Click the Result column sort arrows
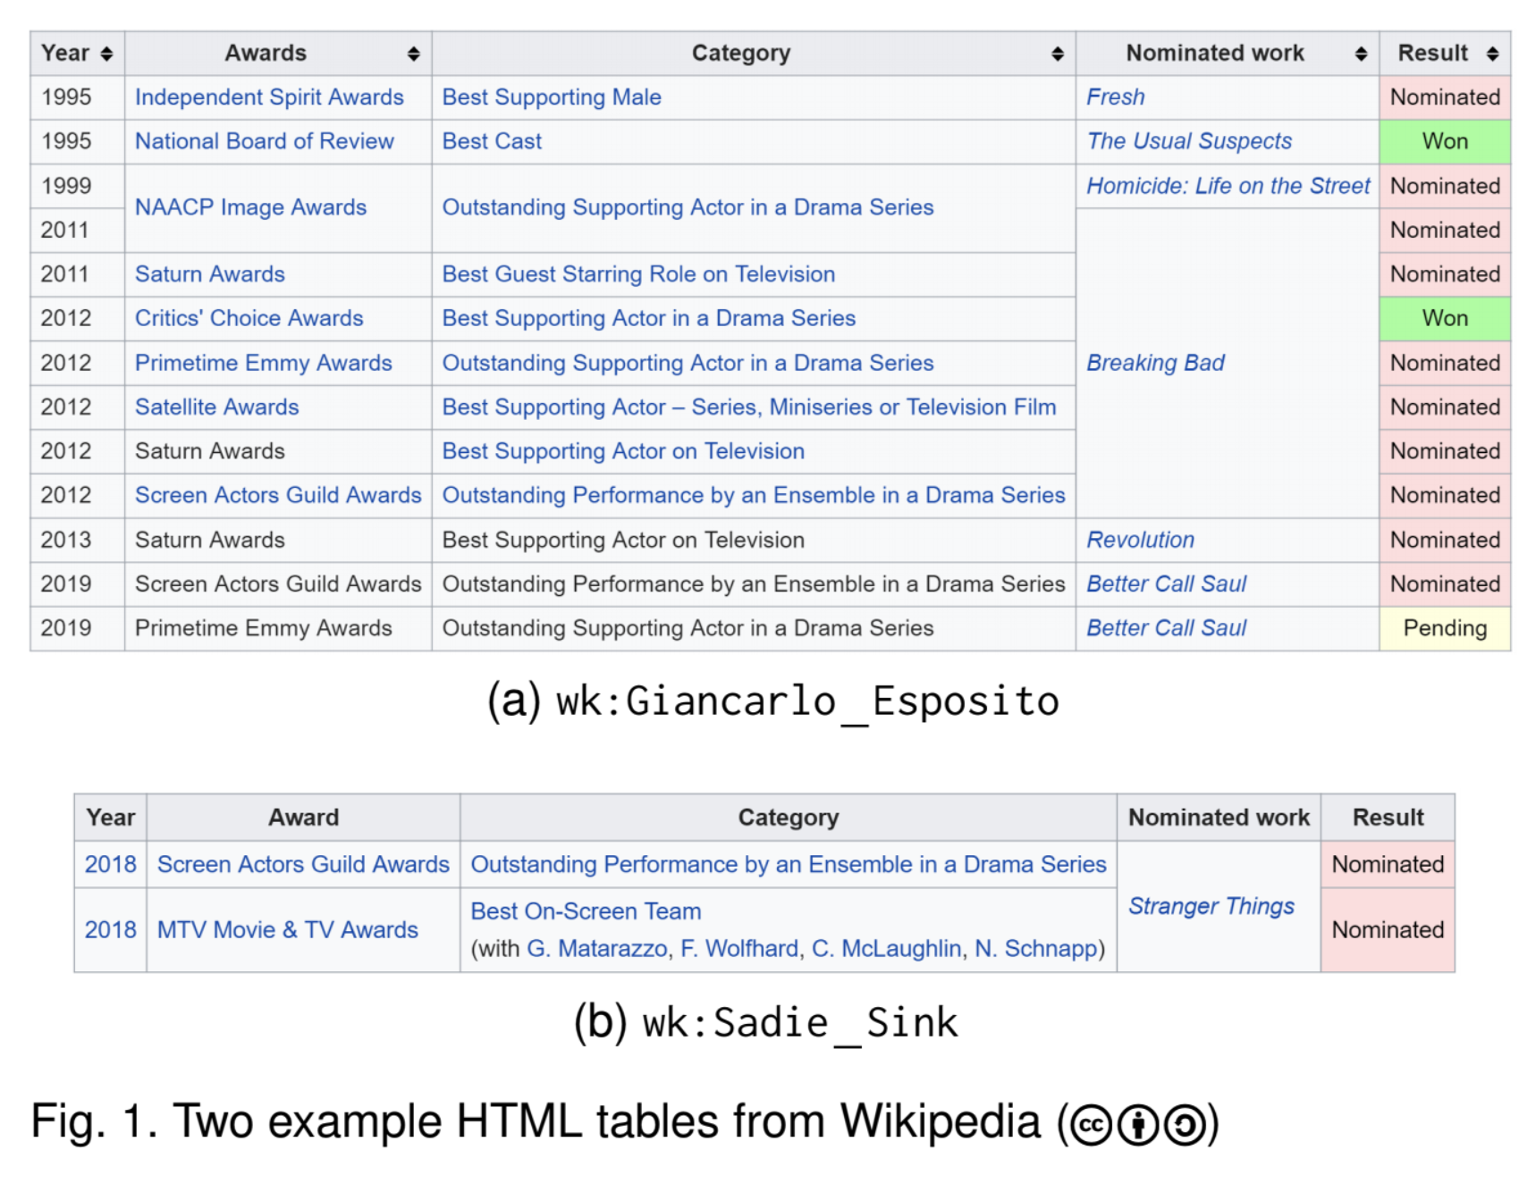 pyautogui.click(x=1492, y=54)
